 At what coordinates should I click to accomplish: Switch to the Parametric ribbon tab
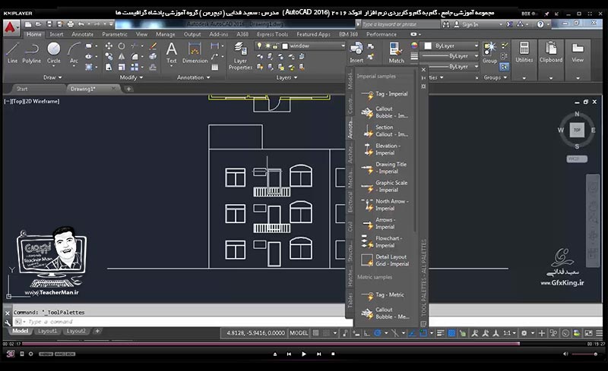pyautogui.click(x=115, y=34)
